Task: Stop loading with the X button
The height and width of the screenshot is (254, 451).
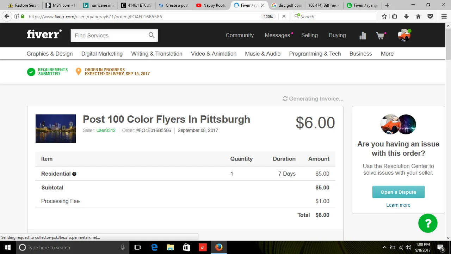Action: (x=284, y=16)
